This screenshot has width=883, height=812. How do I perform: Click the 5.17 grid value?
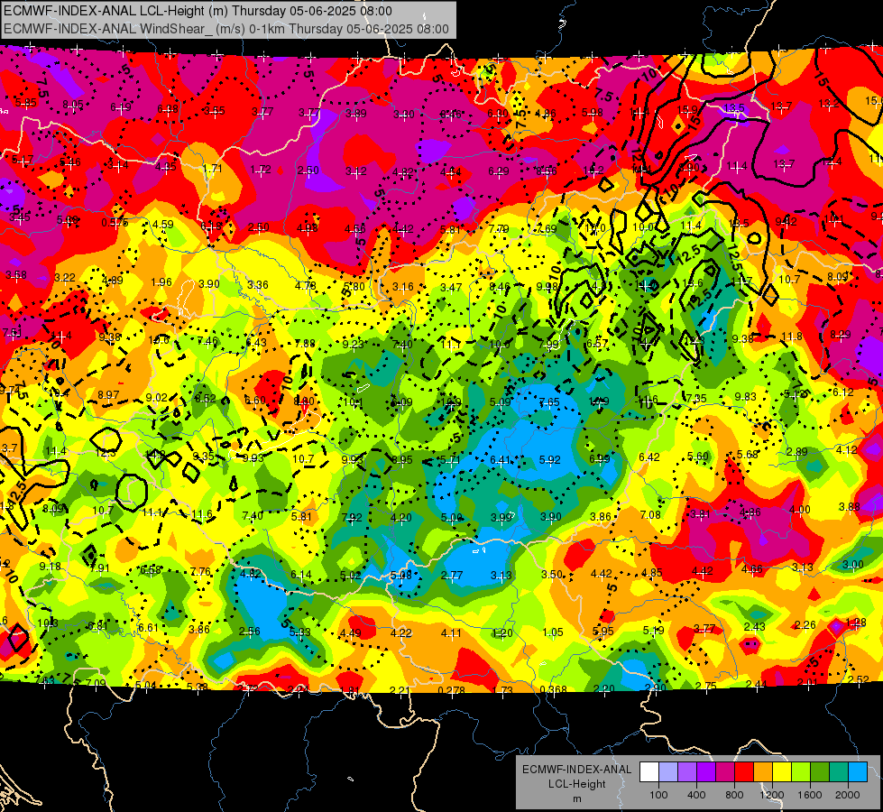click(22, 160)
